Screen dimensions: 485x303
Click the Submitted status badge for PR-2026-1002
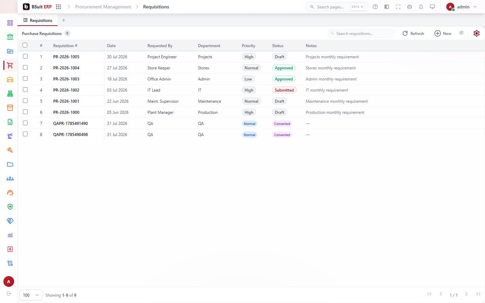pos(284,90)
